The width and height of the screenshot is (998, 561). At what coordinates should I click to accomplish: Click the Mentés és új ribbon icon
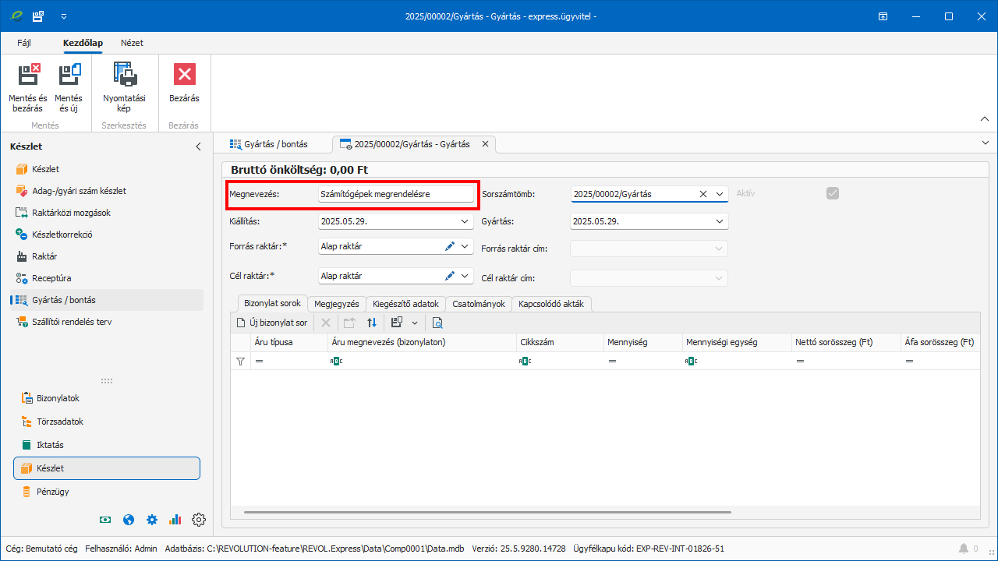click(x=69, y=76)
